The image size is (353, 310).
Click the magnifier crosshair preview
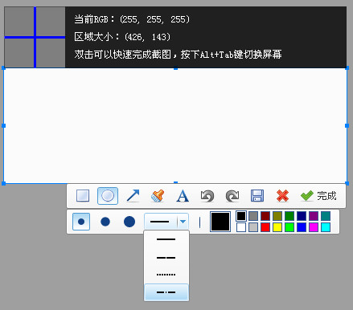tap(35, 37)
